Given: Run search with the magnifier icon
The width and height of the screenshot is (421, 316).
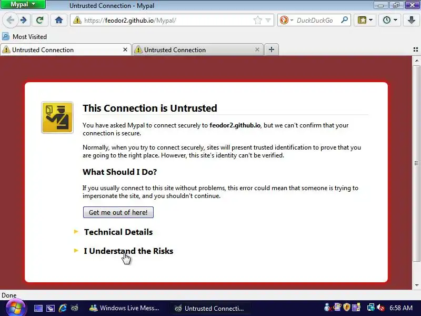Looking at the screenshot, I should pyautogui.click(x=344, y=20).
